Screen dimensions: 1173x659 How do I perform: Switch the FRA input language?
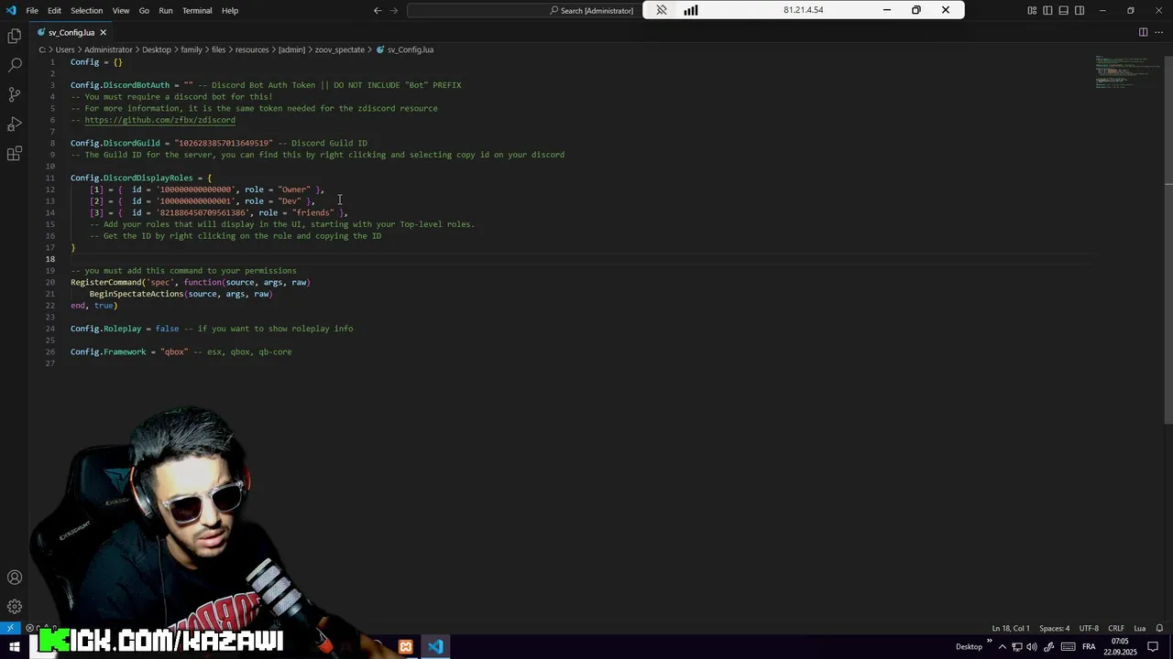[1089, 647]
